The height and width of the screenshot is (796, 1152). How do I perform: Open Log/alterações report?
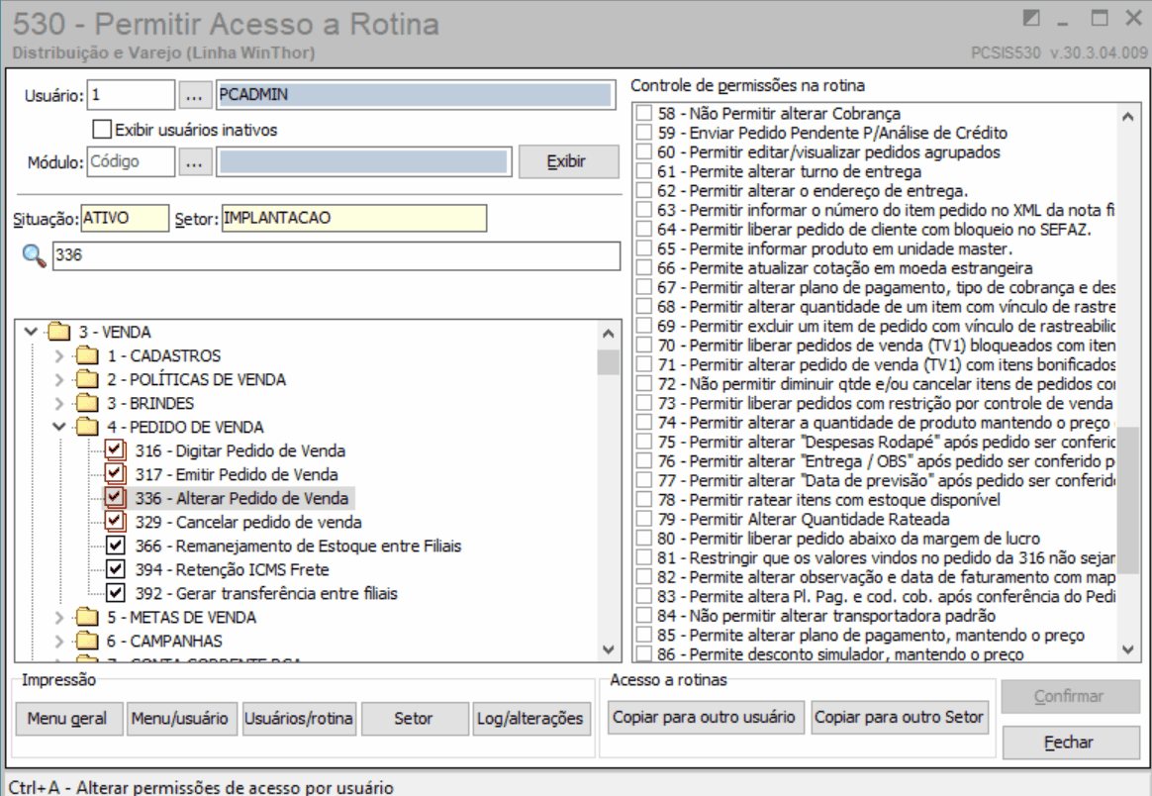pos(530,718)
